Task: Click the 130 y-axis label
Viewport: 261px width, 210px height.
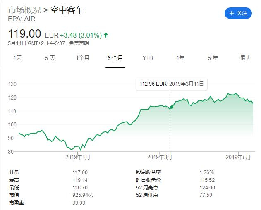Action: pyautogui.click(x=12, y=84)
